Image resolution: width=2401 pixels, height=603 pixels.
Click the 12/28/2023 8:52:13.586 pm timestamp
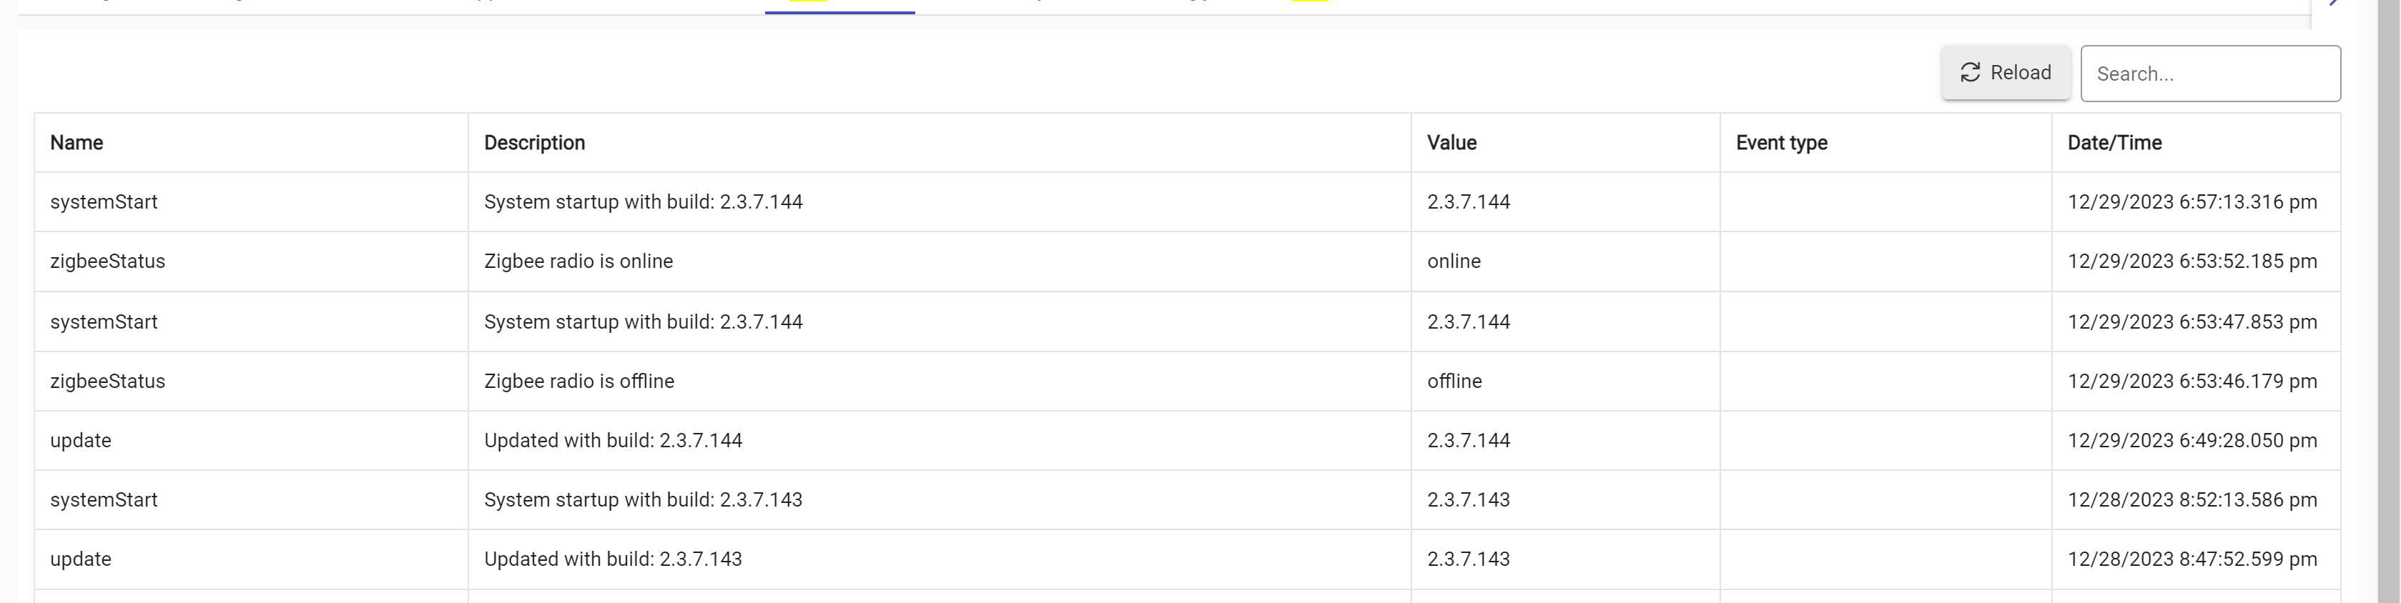[x=2192, y=499]
